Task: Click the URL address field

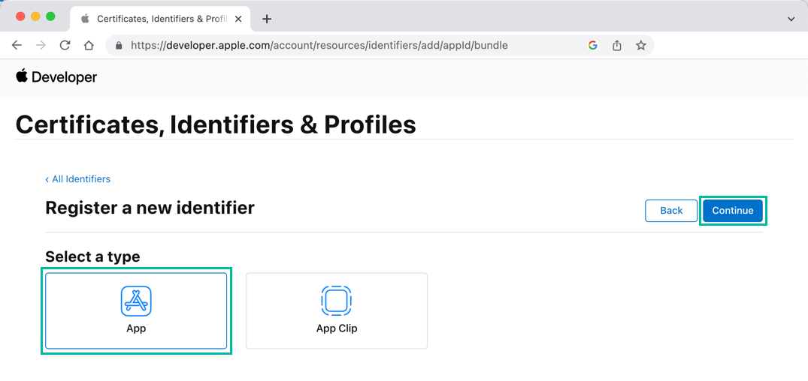Action: [x=338, y=45]
